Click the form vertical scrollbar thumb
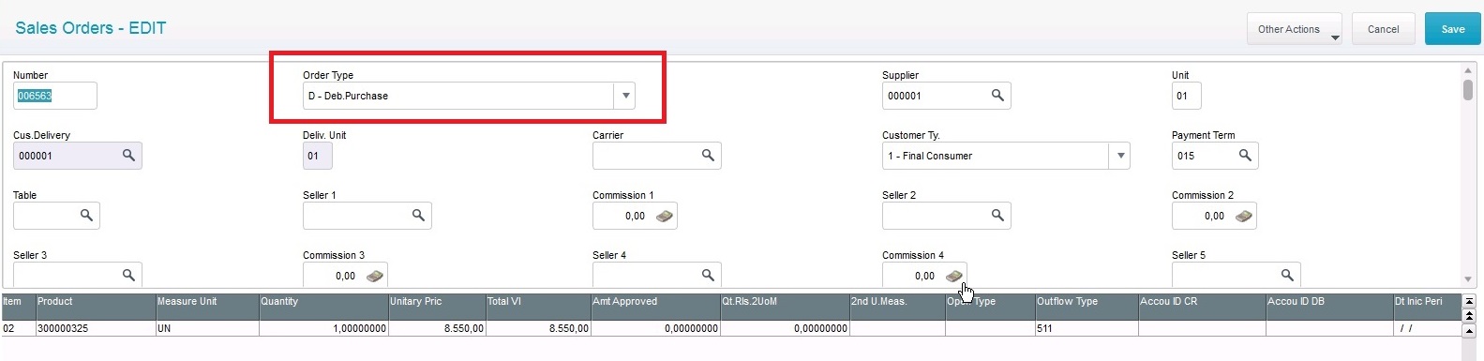The image size is (1484, 361). pos(1468,90)
